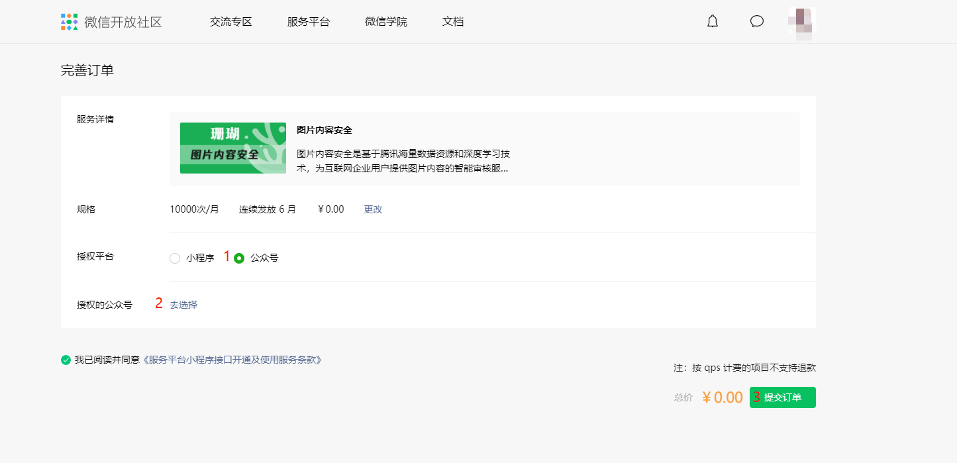Image resolution: width=957 pixels, height=463 pixels.
Task: Click the 10000次/月 specification text
Action: (x=194, y=209)
